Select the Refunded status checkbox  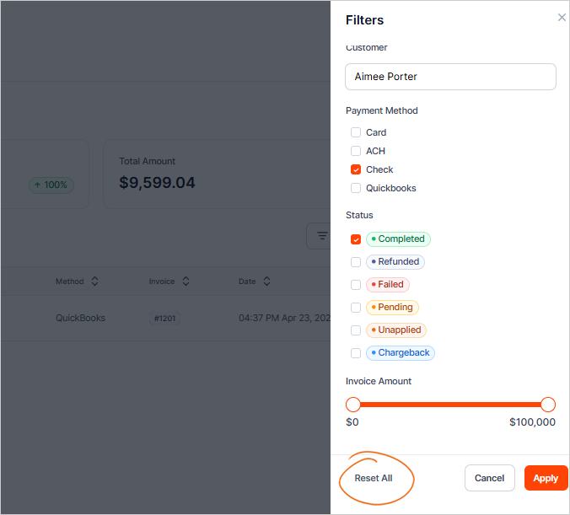coord(356,262)
